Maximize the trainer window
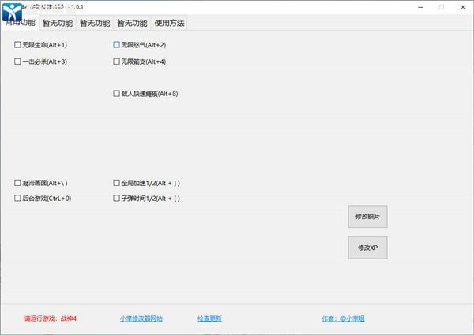The image size is (474, 335). click(x=440, y=7)
